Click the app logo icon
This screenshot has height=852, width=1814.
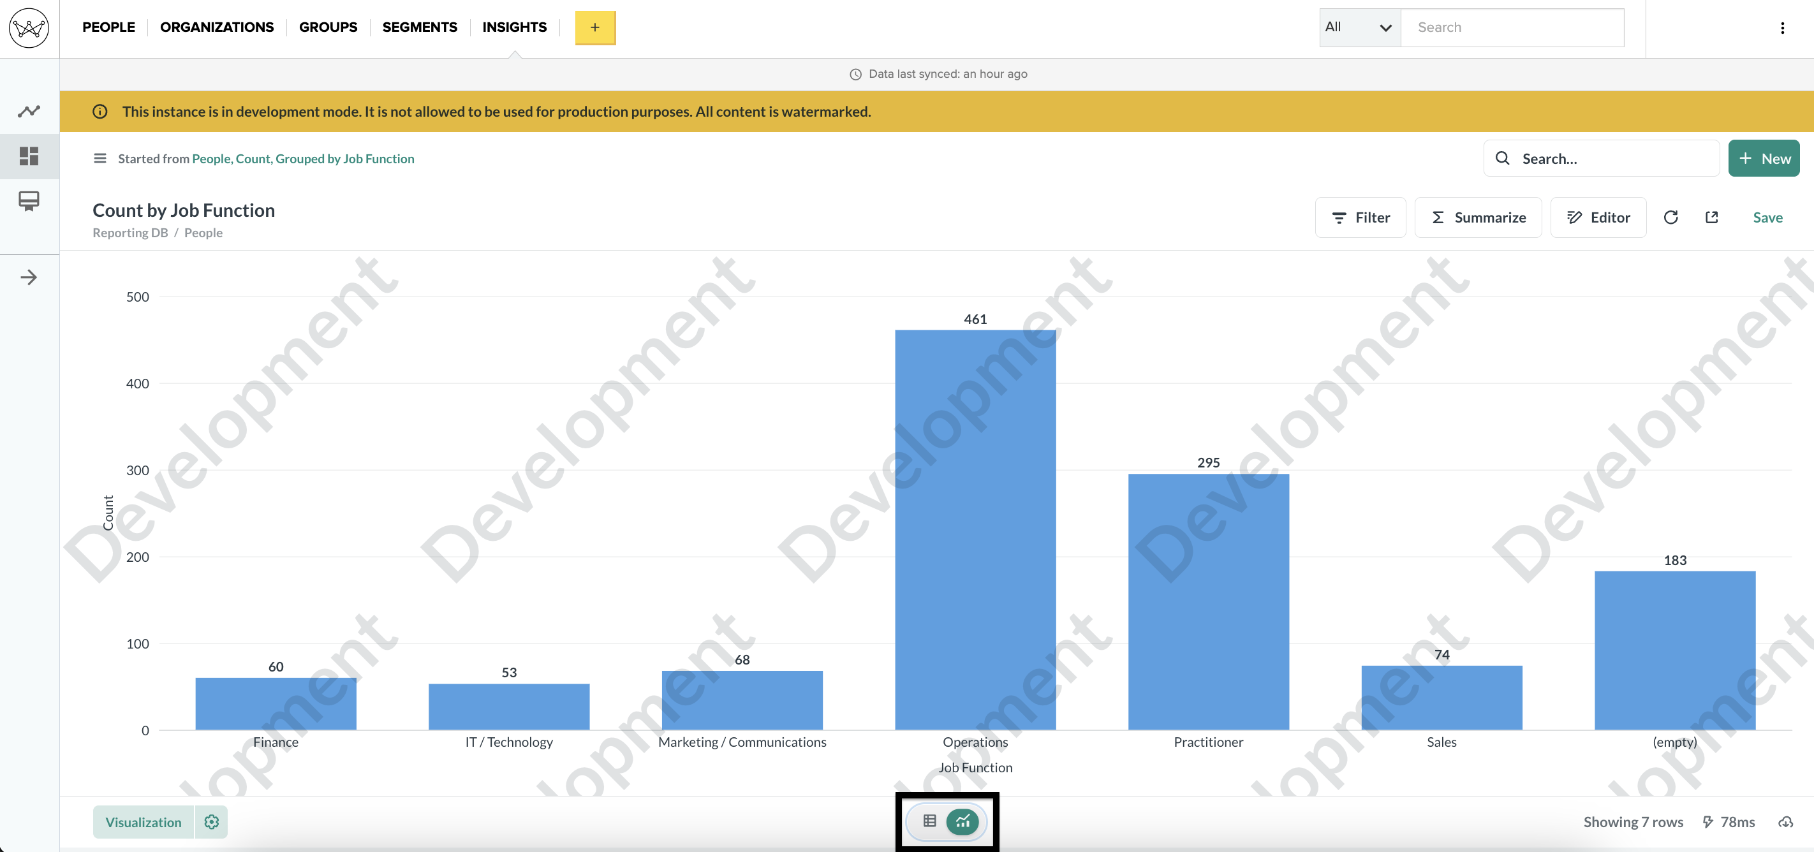pyautogui.click(x=29, y=28)
